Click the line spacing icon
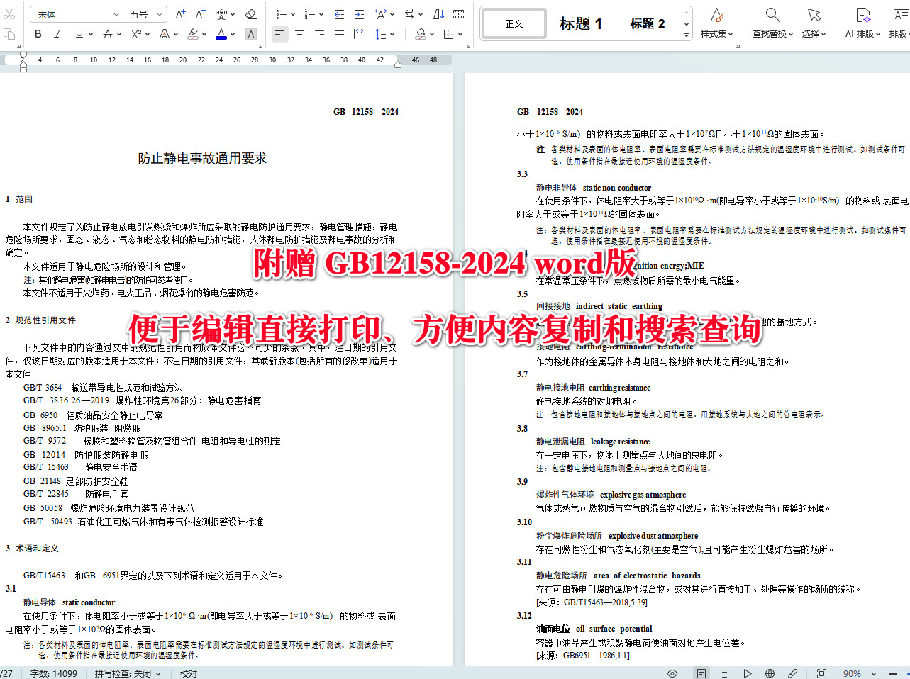This screenshot has width=910, height=679. pos(380,33)
